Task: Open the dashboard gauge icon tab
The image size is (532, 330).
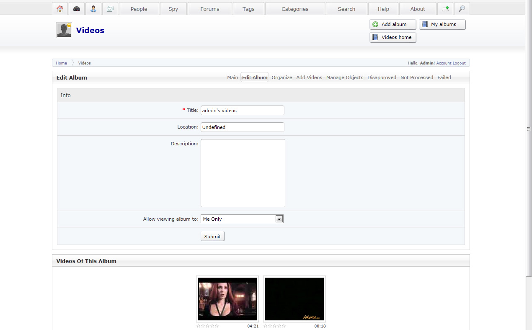Action: coord(77,9)
